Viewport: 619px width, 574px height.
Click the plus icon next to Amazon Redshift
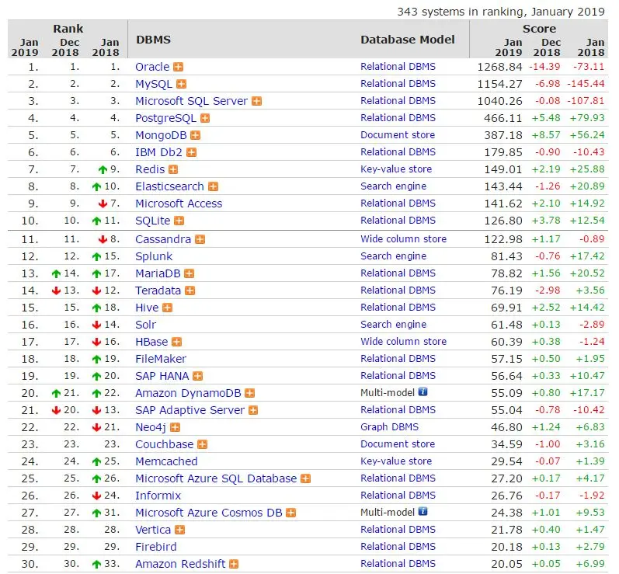pyautogui.click(x=234, y=564)
